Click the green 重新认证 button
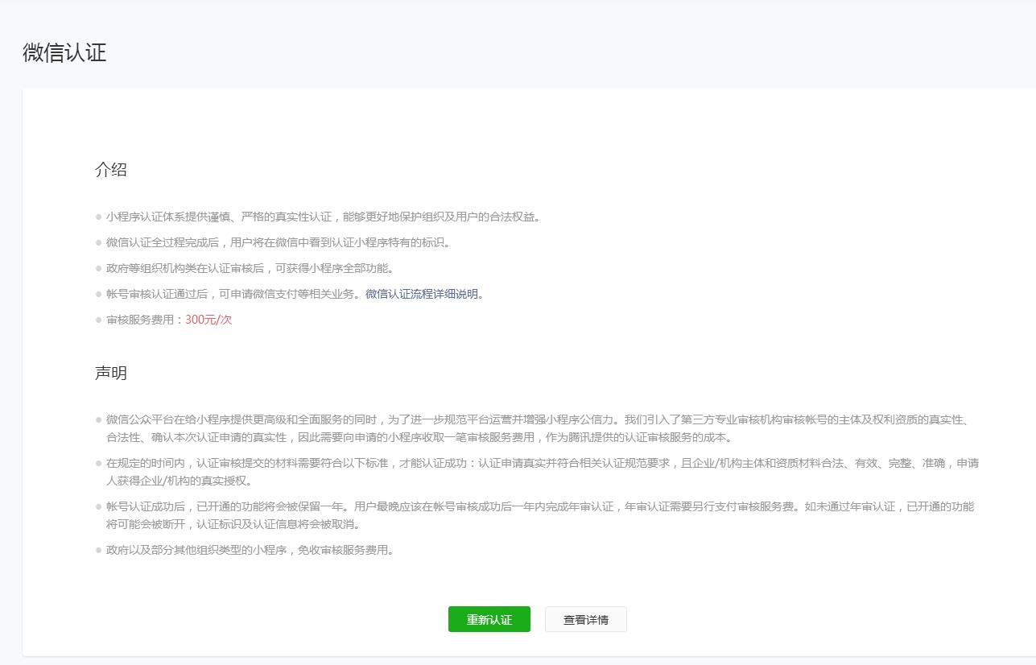The image size is (1036, 665). tap(489, 619)
